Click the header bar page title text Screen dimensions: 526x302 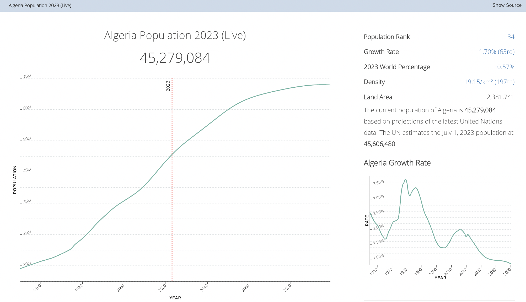40,5
